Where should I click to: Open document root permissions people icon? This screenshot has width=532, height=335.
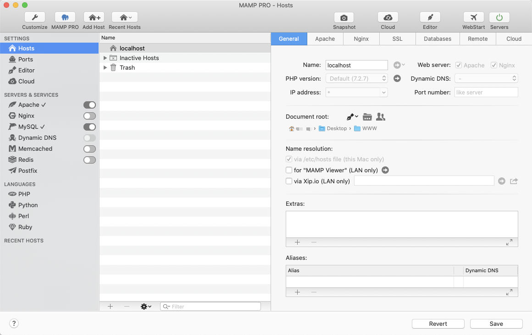coord(381,117)
